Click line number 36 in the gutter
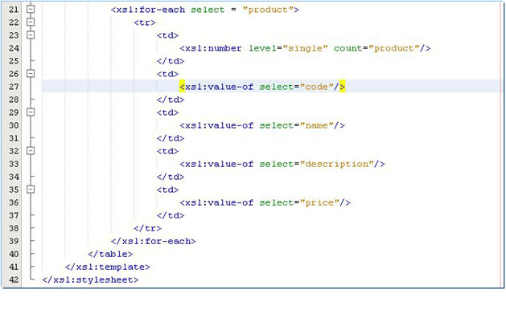506x310 pixels. click(14, 202)
